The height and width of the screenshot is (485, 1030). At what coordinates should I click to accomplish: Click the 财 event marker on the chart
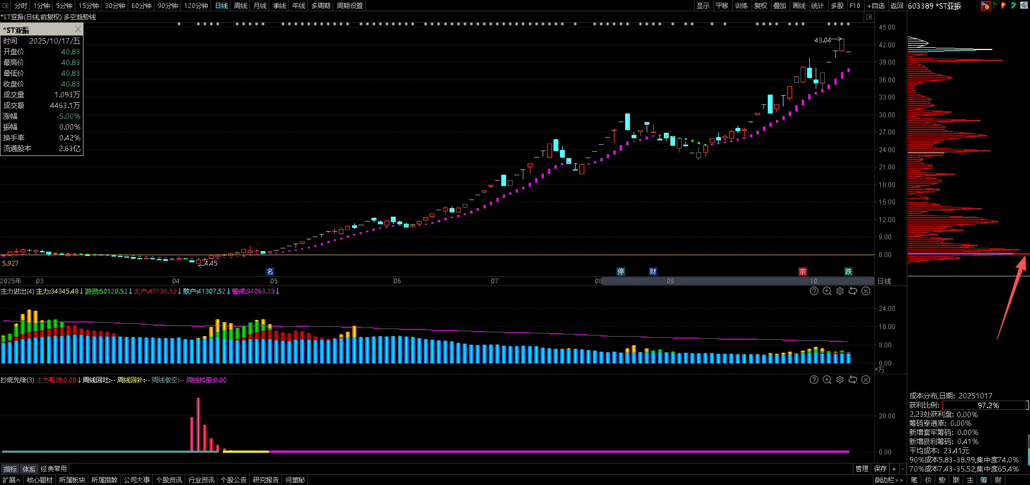tap(653, 272)
